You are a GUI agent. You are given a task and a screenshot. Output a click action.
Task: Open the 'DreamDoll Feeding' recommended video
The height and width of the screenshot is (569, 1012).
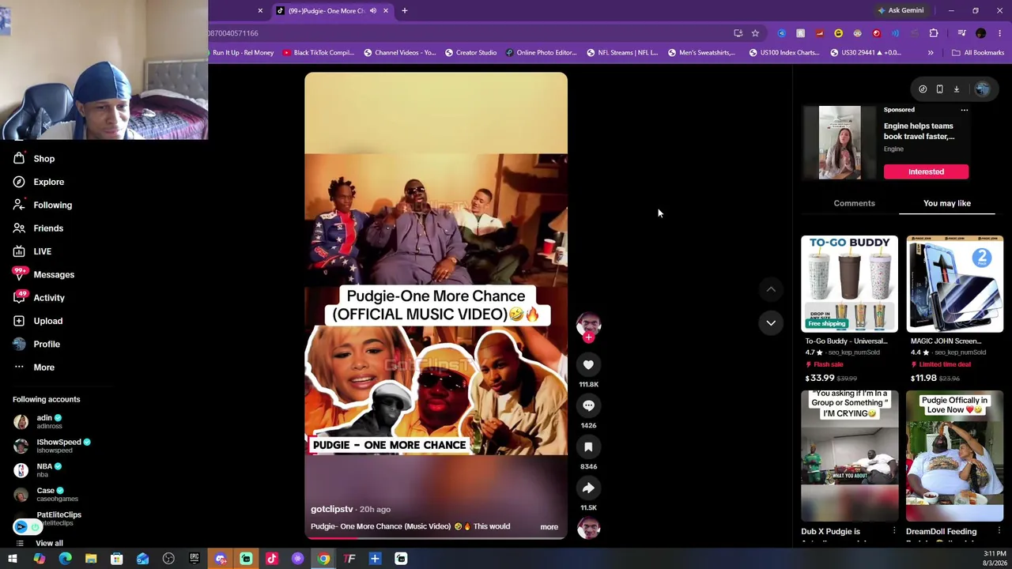click(954, 456)
